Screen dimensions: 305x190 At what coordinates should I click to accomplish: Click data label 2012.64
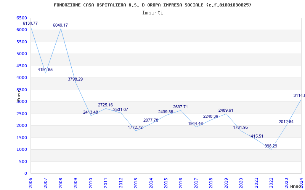[x=286, y=122]
